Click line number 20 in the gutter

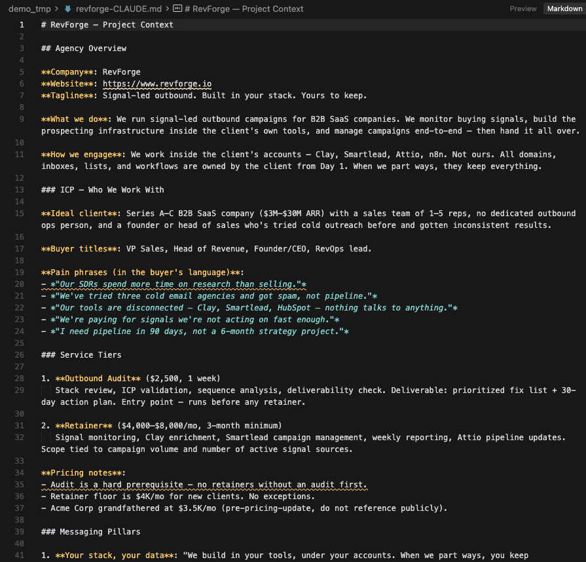pyautogui.click(x=20, y=284)
